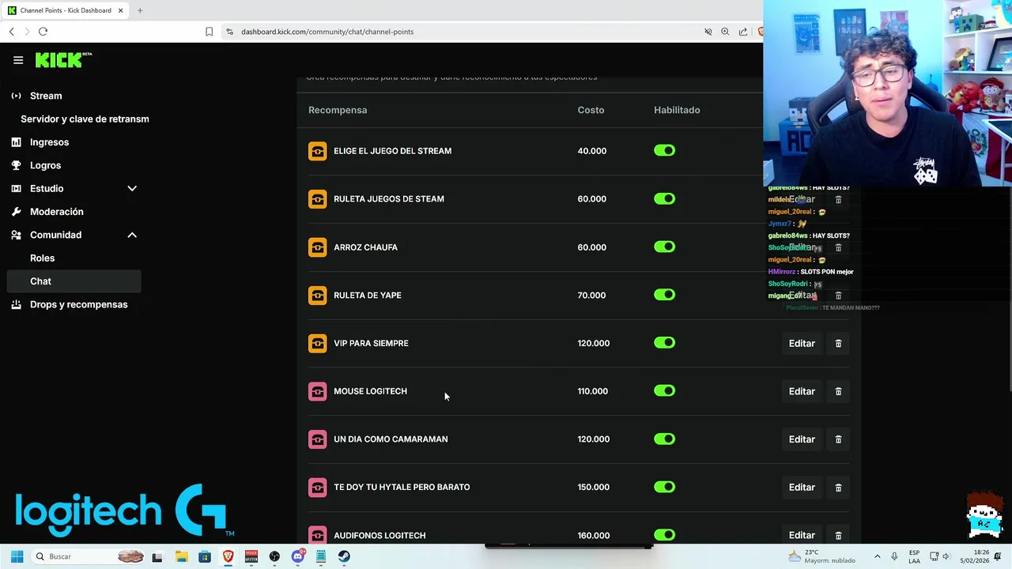Delete MOUSE LOGITECH reward trash icon
Screen dimensions: 1012x569
point(838,391)
